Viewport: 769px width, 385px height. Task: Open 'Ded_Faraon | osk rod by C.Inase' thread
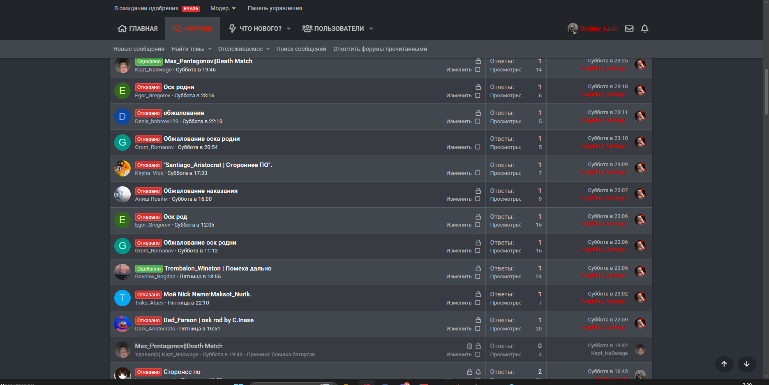208,320
